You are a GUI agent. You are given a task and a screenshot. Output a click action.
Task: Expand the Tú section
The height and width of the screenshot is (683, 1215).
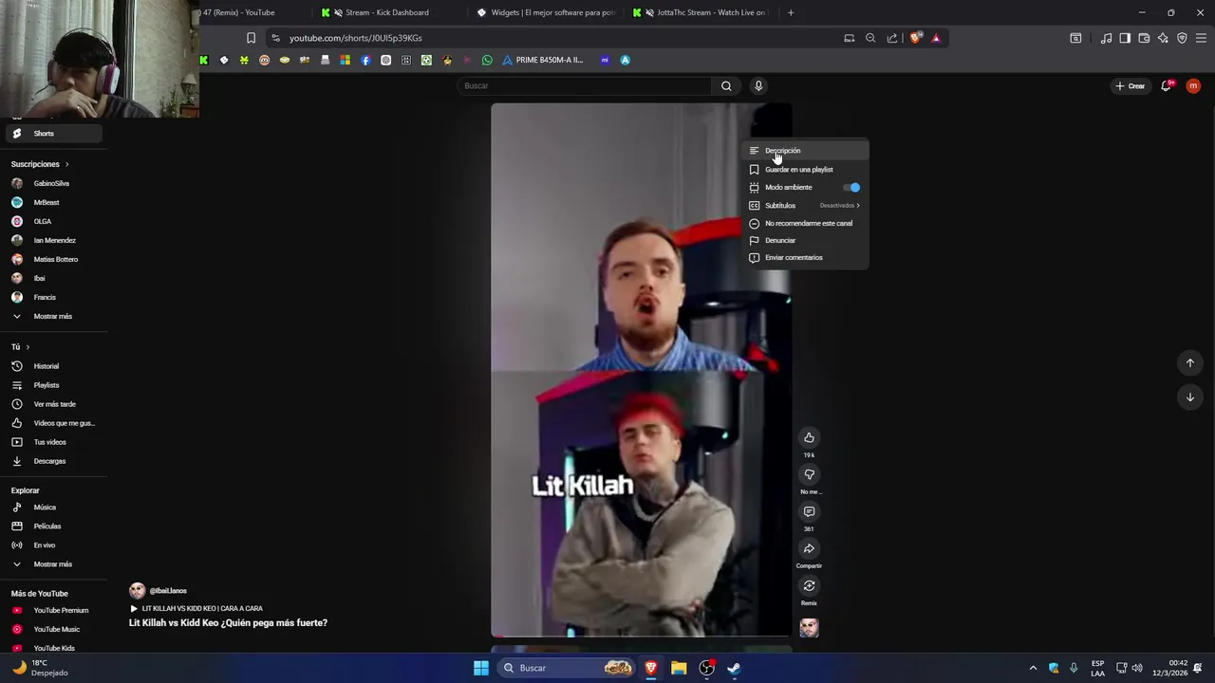tap(20, 347)
